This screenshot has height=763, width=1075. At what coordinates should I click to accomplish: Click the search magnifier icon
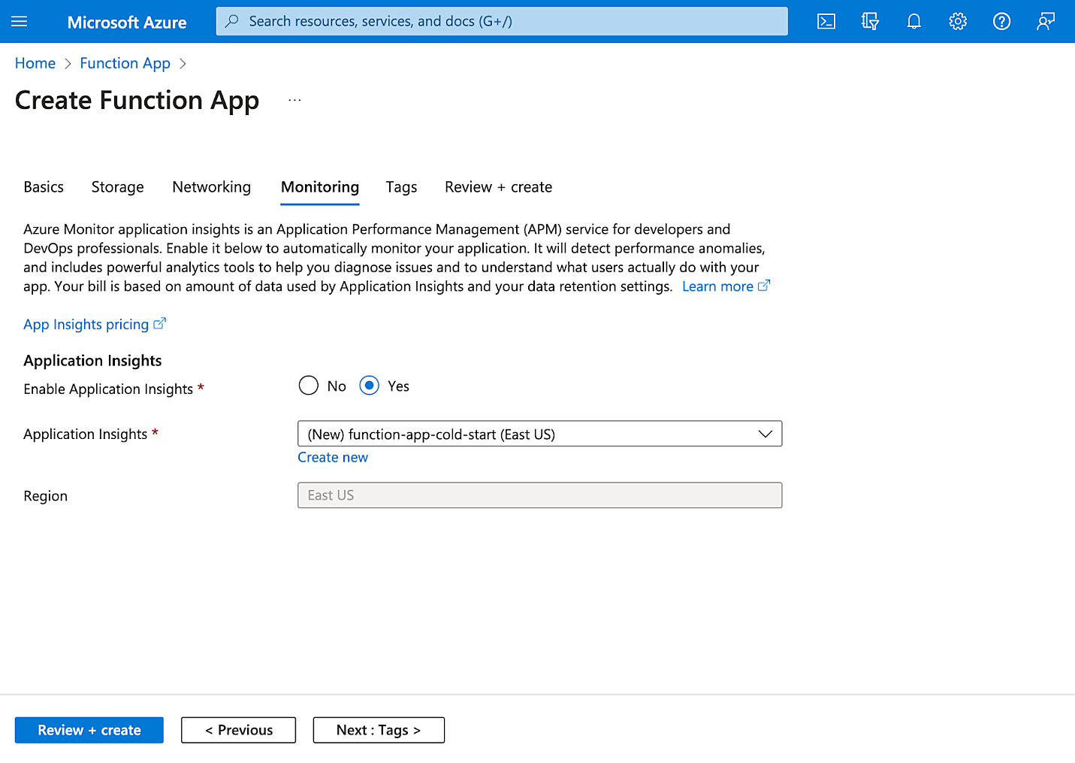click(x=232, y=21)
